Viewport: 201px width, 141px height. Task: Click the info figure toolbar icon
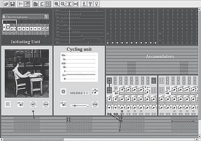point(83,4)
